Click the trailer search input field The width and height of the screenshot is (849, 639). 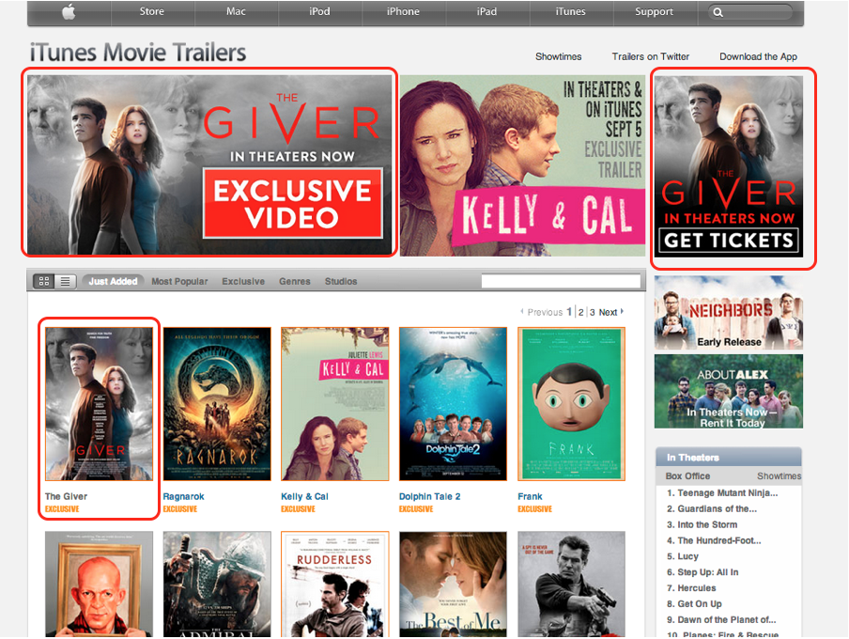(561, 281)
